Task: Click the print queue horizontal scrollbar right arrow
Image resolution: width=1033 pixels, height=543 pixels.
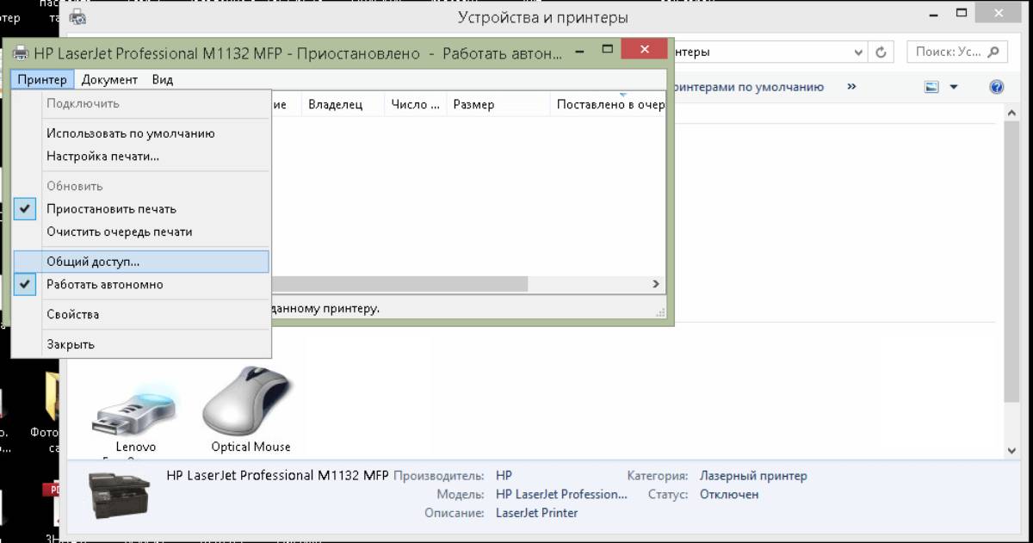Action: pyautogui.click(x=656, y=284)
